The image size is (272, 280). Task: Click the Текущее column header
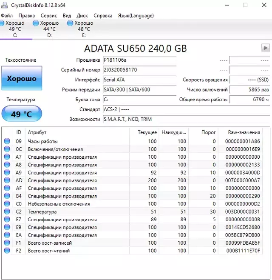[x=144, y=132]
